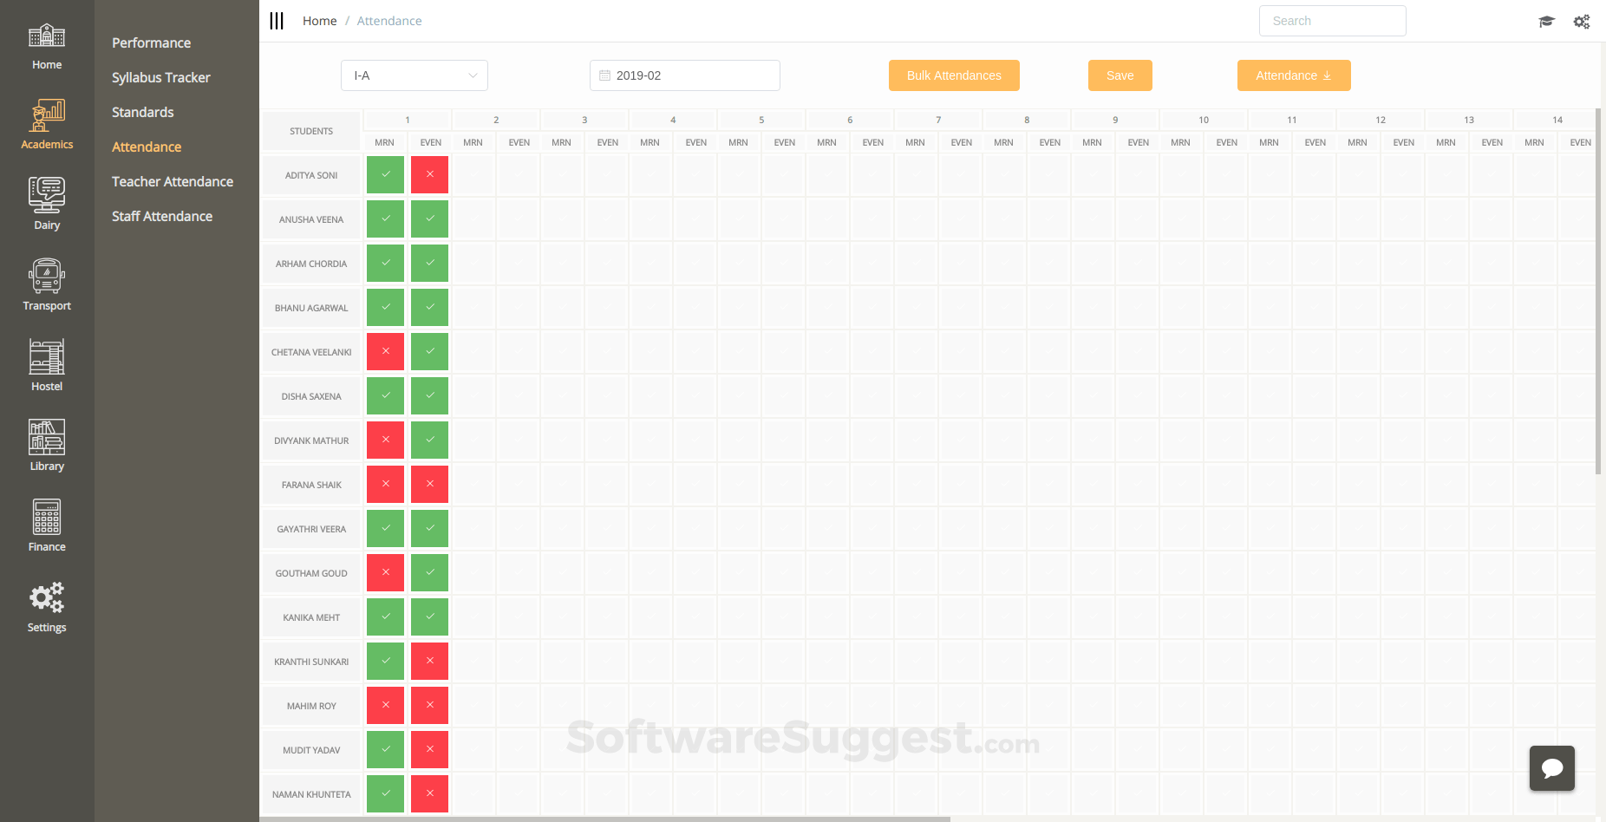Toggle Aditya Soni morning attendance on day 1
Image resolution: width=1606 pixels, height=822 pixels.
(x=385, y=174)
